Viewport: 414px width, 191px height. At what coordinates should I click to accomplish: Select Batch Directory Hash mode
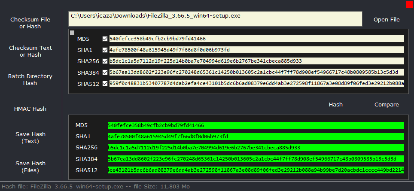click(30, 79)
